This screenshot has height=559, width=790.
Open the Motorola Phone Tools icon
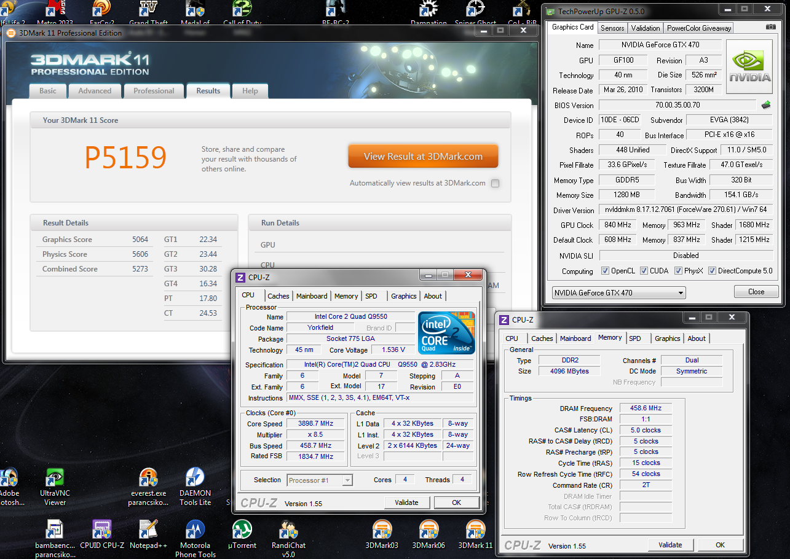[195, 530]
